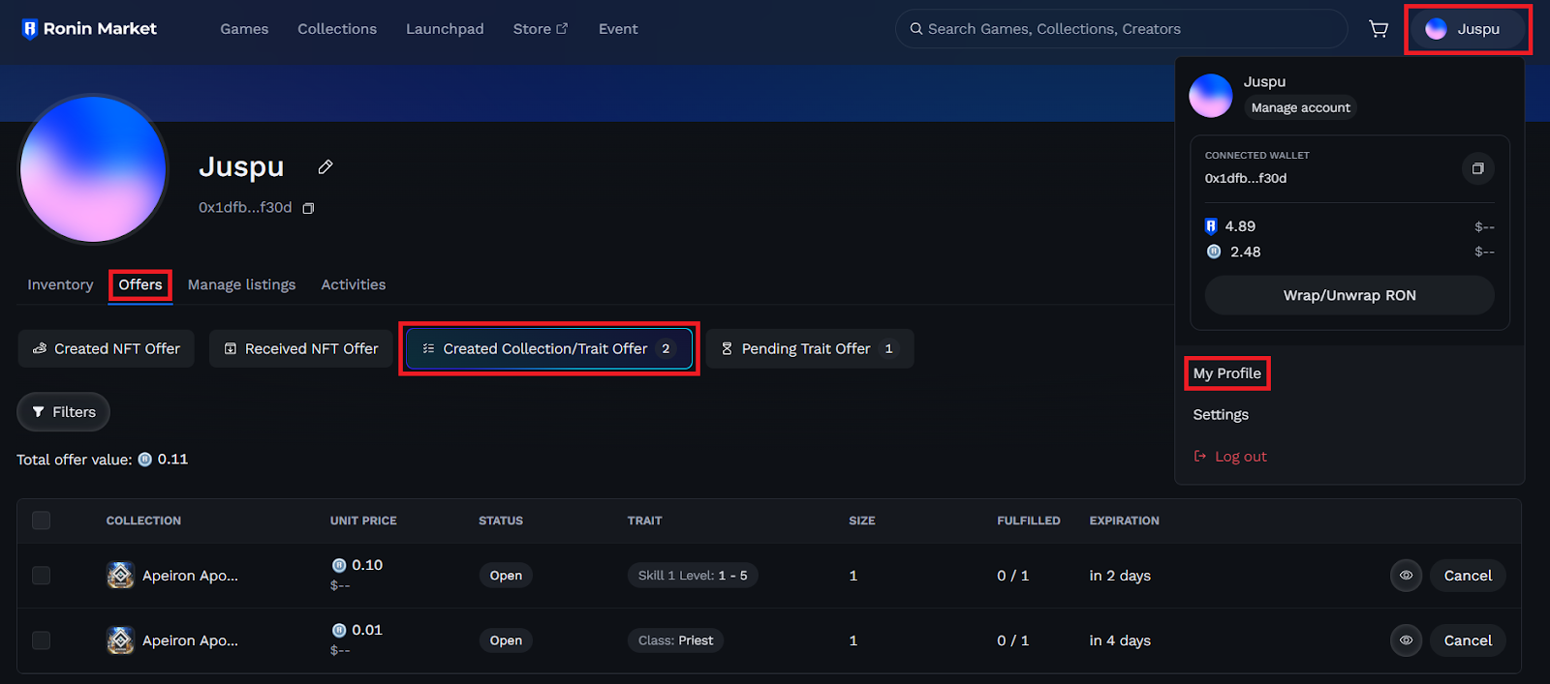Log out of the account

[x=1230, y=457]
